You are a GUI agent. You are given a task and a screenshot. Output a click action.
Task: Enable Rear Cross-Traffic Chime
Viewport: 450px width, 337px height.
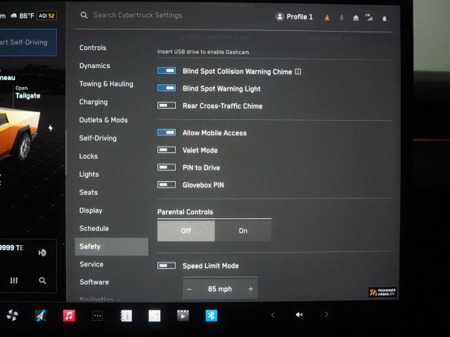coord(167,105)
